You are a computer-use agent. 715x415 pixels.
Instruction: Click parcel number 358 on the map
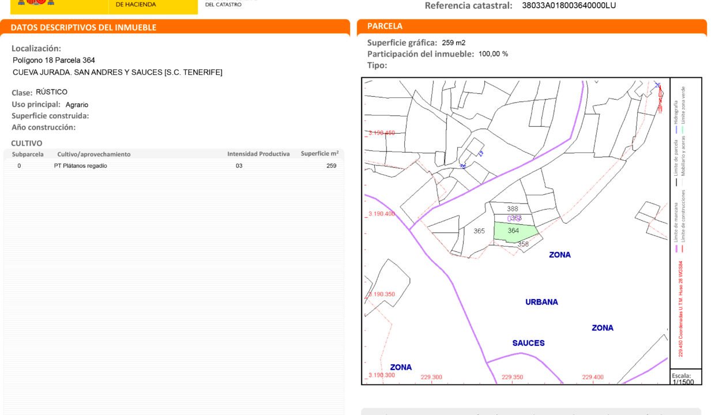(x=523, y=244)
